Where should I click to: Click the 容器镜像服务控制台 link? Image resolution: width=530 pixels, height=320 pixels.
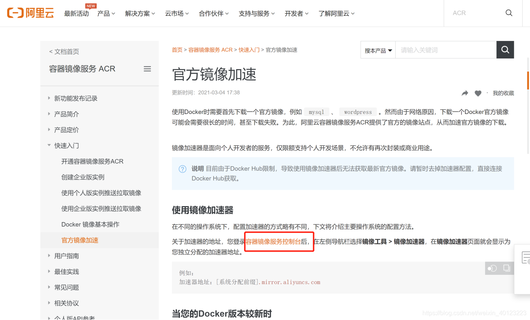(x=273, y=241)
